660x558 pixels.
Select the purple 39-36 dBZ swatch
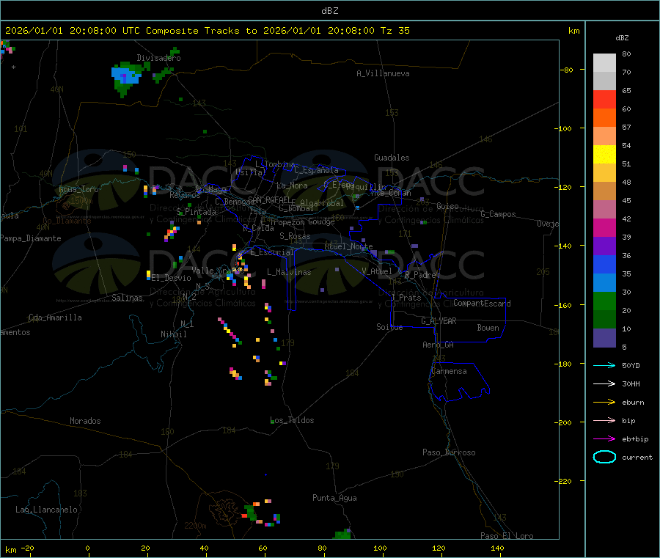coord(604,246)
